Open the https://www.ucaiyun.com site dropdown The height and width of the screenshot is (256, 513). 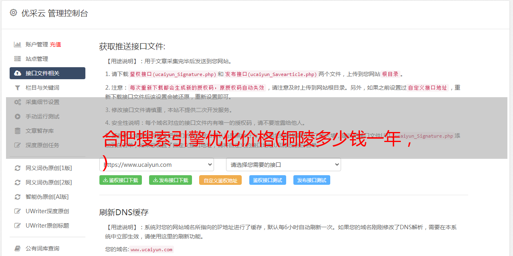[x=157, y=164]
